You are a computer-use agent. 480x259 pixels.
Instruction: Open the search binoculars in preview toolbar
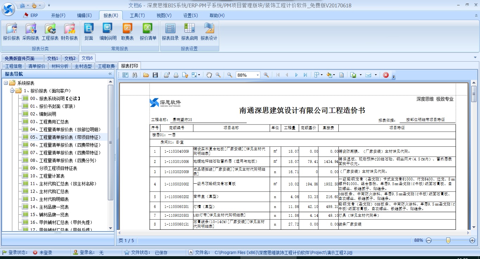[x=135, y=75]
